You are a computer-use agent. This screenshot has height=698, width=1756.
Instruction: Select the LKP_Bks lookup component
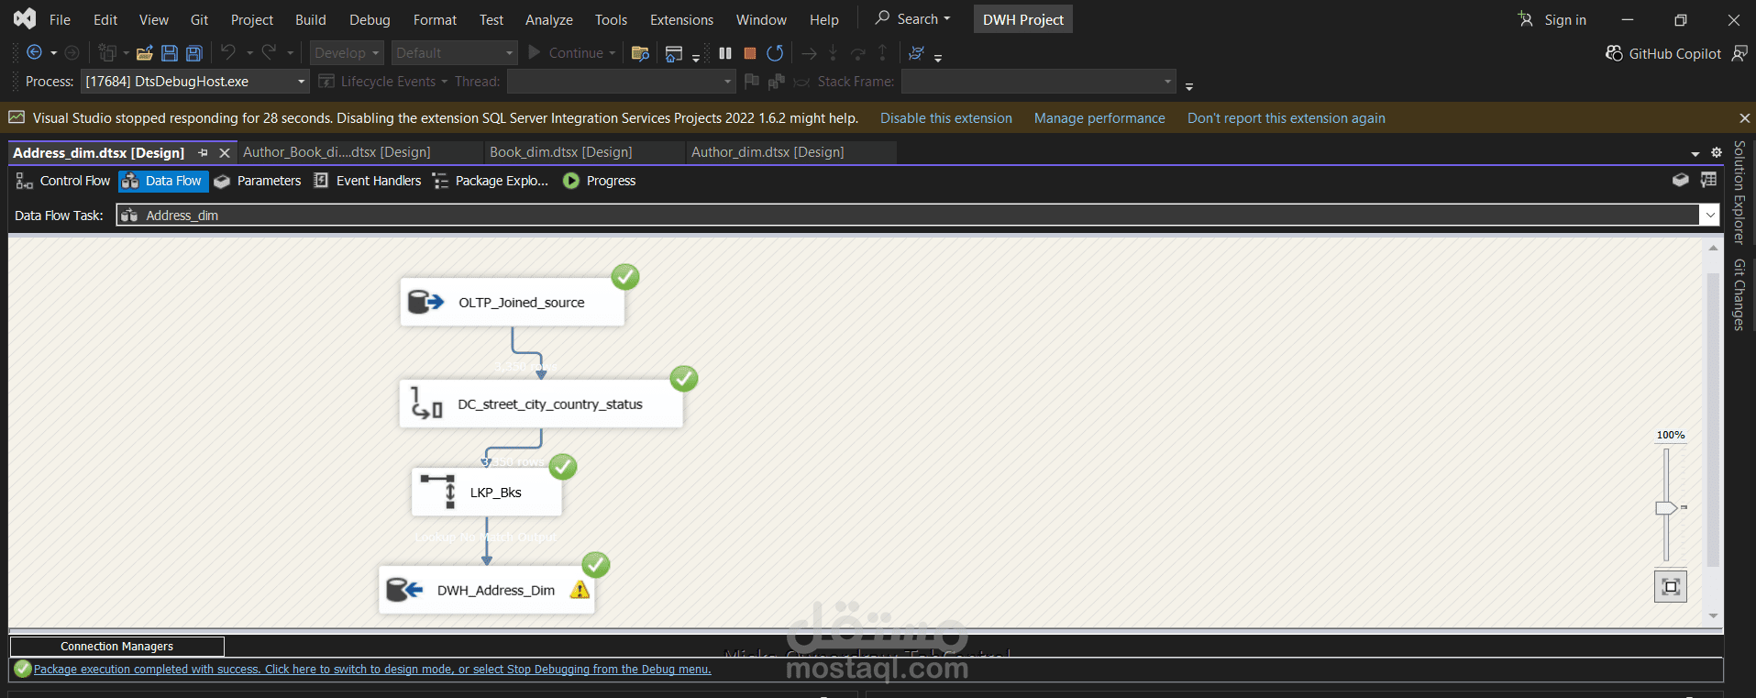(x=487, y=493)
